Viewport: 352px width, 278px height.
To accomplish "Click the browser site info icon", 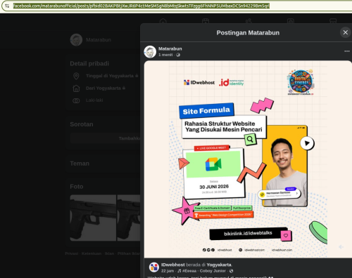I will tap(7, 6).
